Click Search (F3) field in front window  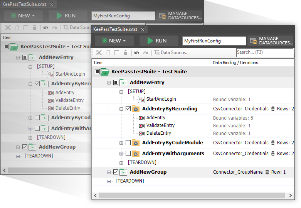point(265,52)
